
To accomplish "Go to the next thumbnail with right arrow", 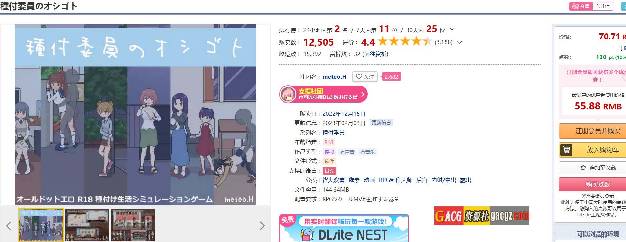I will point(262,226).
